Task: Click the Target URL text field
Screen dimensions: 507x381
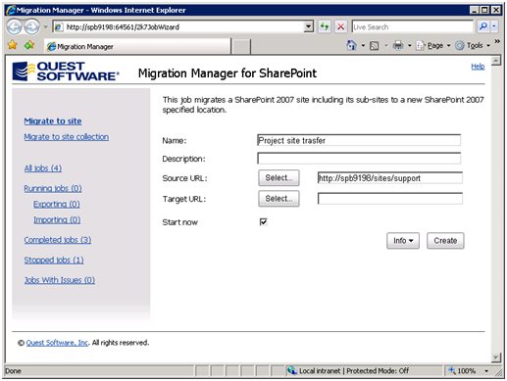Action: (x=390, y=199)
